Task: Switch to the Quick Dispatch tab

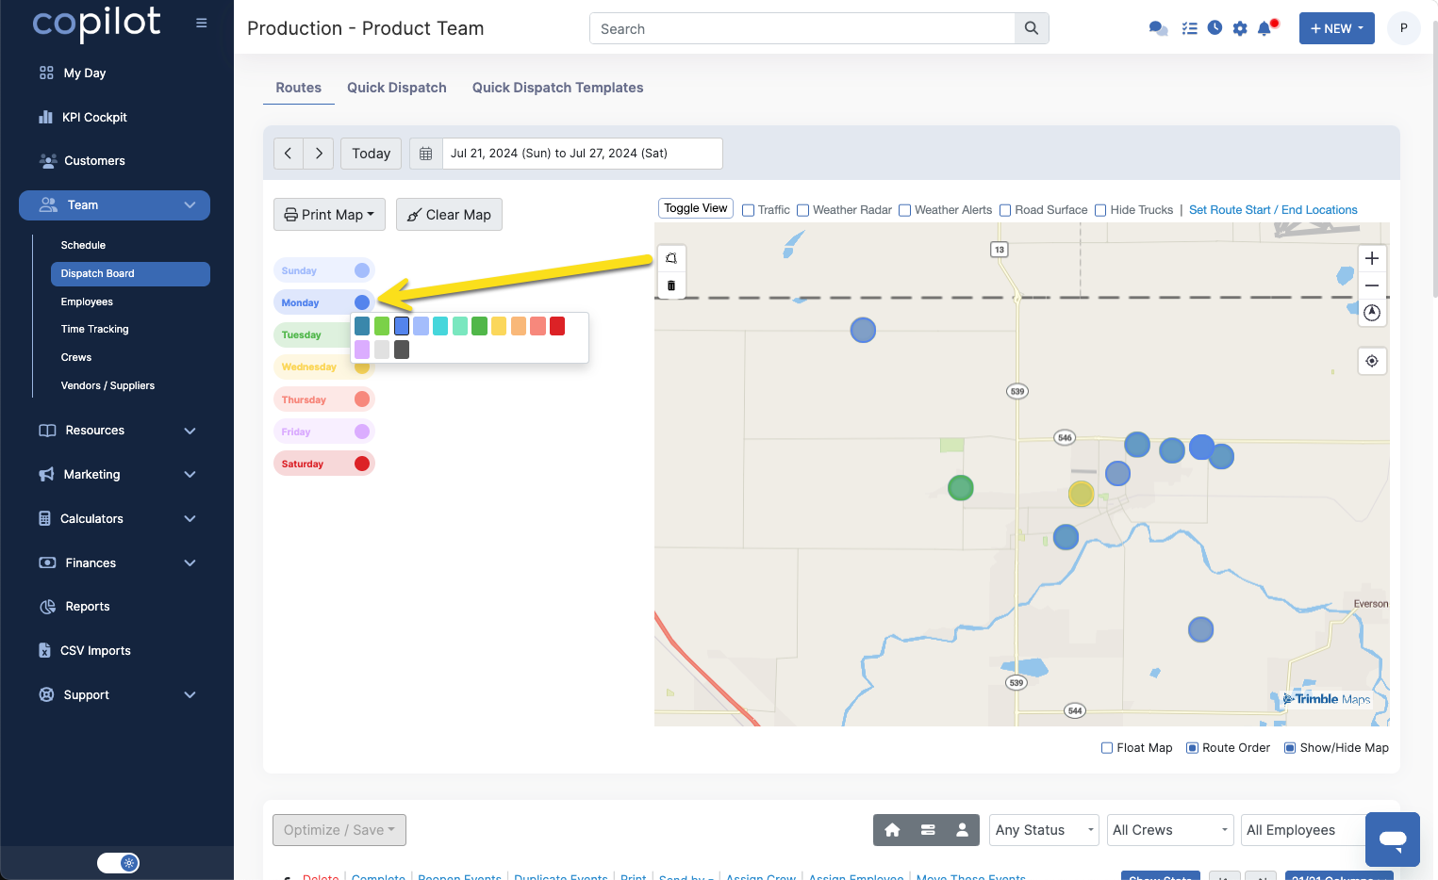Action: (x=397, y=88)
